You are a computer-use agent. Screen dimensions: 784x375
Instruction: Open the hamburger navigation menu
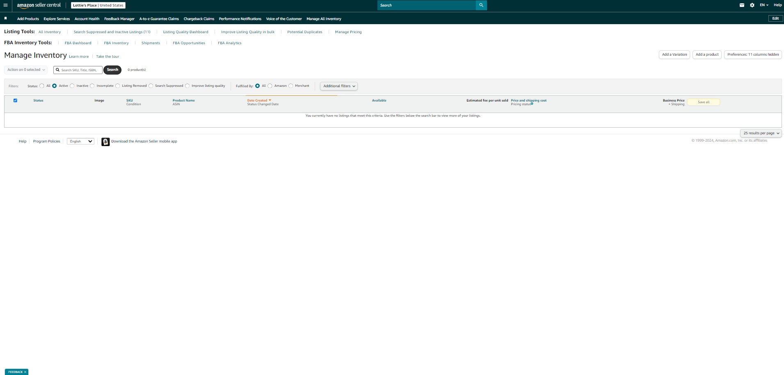[5, 5]
